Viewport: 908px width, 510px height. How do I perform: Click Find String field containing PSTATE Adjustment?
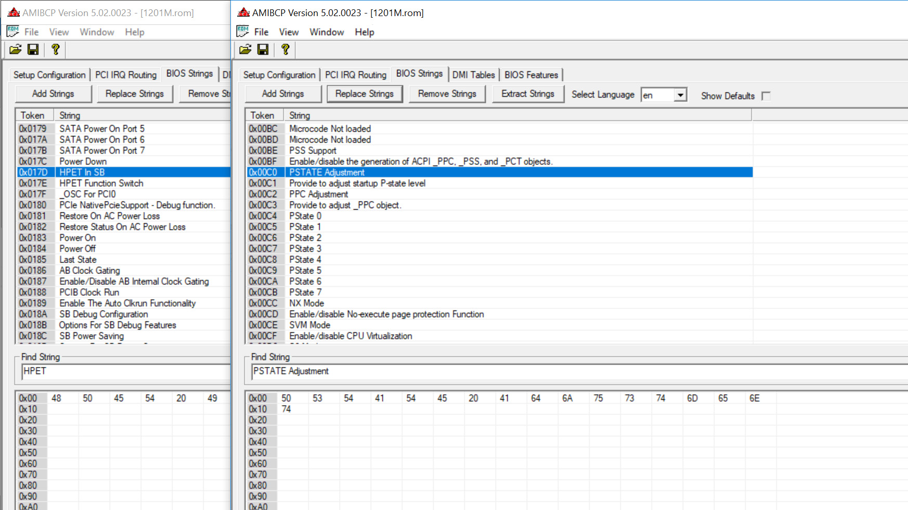coord(579,371)
